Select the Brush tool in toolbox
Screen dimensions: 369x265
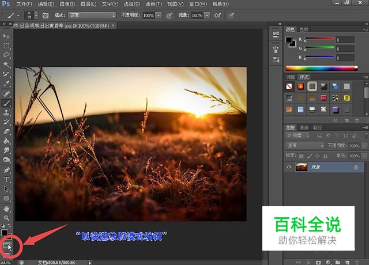point(6,103)
